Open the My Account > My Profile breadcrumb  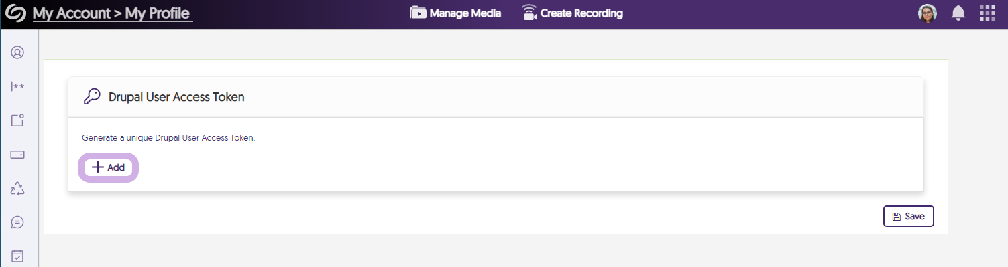[112, 13]
